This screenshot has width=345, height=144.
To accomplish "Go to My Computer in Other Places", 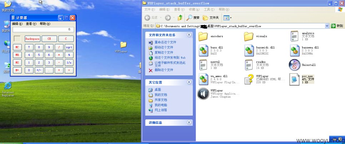I will (x=161, y=105).
